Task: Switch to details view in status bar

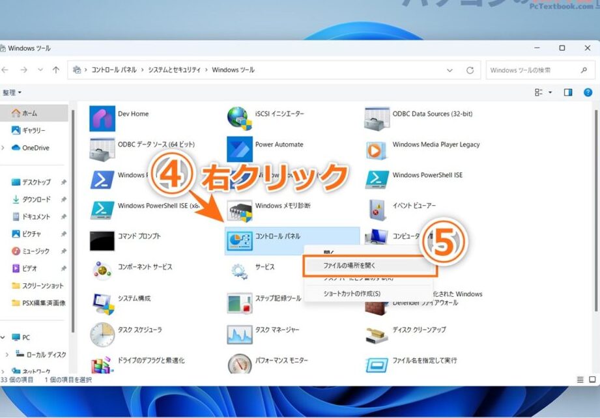Action: coord(580,380)
